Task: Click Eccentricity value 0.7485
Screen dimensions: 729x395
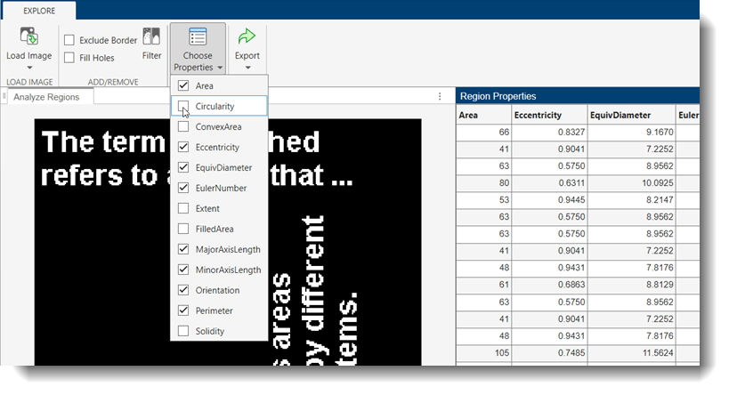Action: coord(549,352)
